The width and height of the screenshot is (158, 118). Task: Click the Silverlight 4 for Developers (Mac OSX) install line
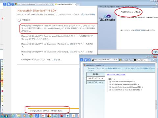[57, 53]
